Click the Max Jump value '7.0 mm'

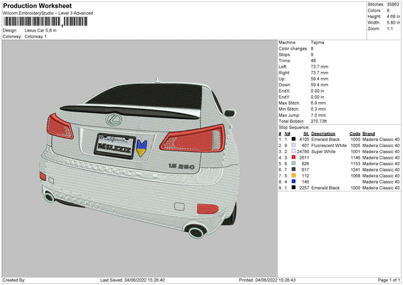[x=318, y=115]
